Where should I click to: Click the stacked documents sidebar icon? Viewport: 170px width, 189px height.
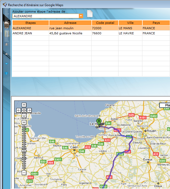click(7, 34)
